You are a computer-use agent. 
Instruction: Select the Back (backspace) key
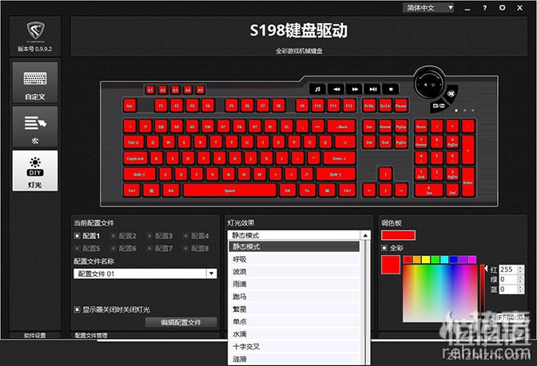pos(341,127)
